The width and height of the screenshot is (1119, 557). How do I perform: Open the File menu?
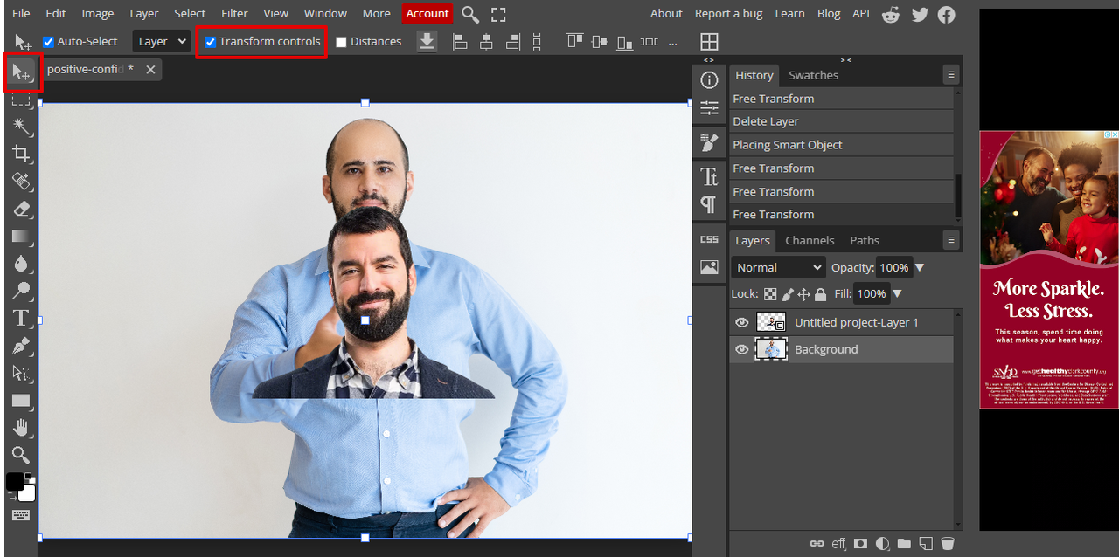click(x=21, y=13)
